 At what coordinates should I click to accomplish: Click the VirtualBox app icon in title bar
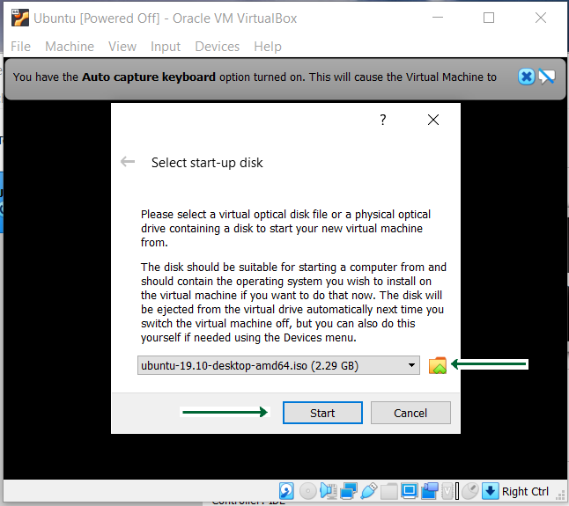20,18
